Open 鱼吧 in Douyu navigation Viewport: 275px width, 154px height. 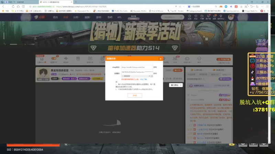110,17
